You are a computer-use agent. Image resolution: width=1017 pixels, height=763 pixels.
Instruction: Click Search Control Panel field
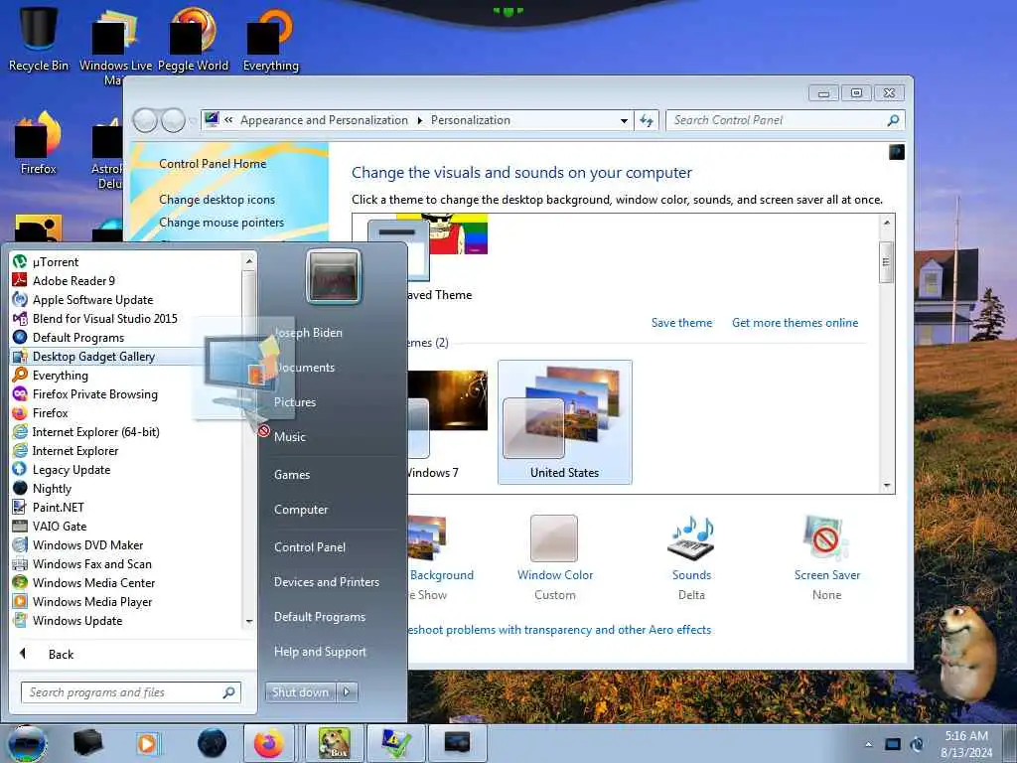pos(785,120)
